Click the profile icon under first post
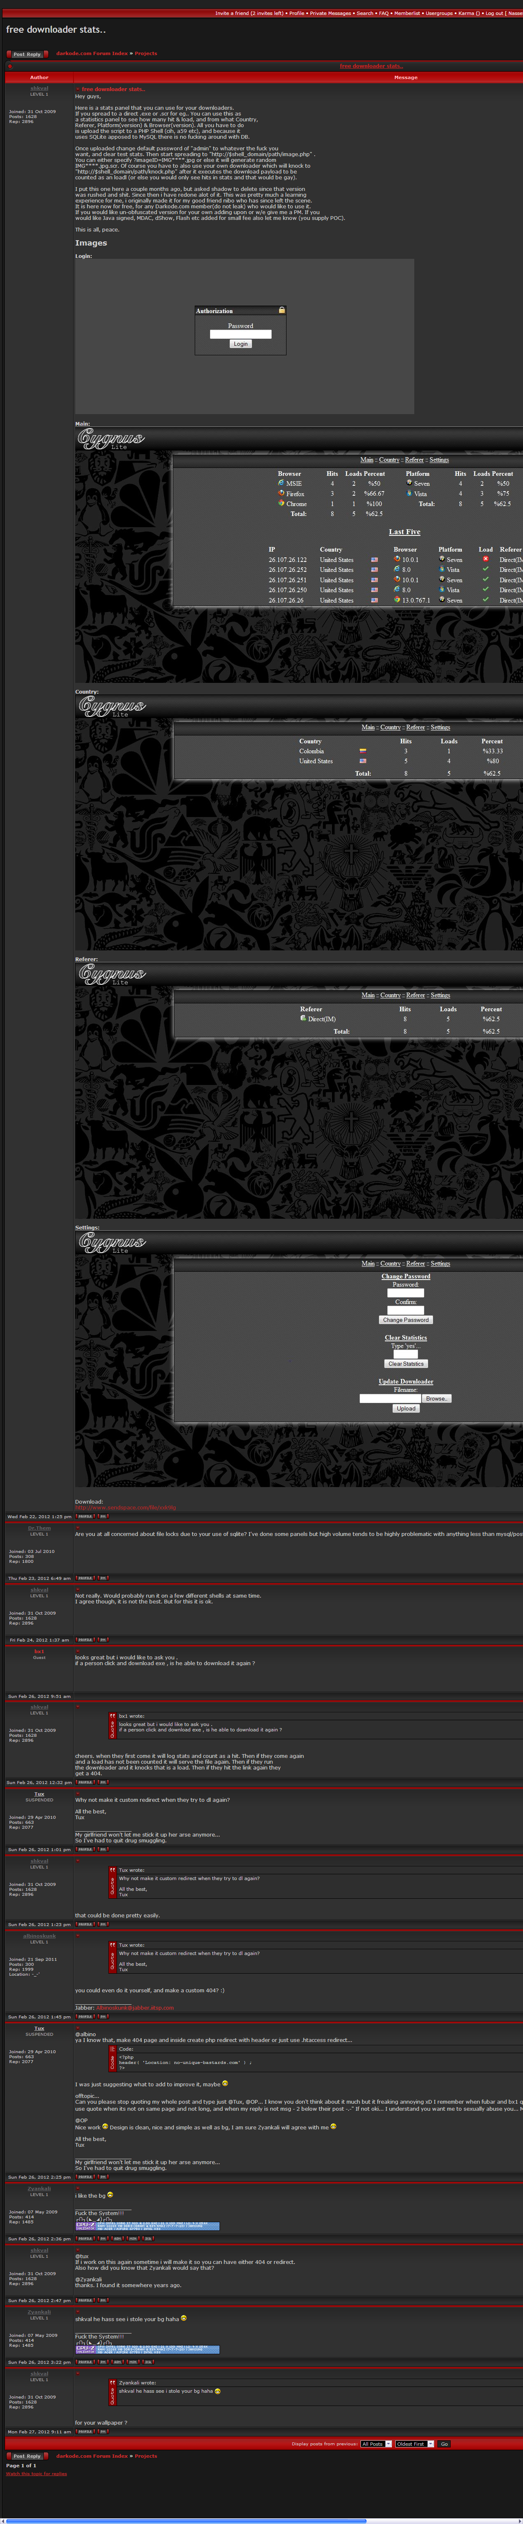Screen dimensions: 523x2524 tap(85, 1517)
